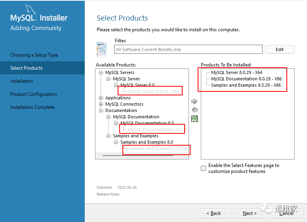Click the MySQL Connectors tree label
The height and width of the screenshot is (222, 307).
124,104
